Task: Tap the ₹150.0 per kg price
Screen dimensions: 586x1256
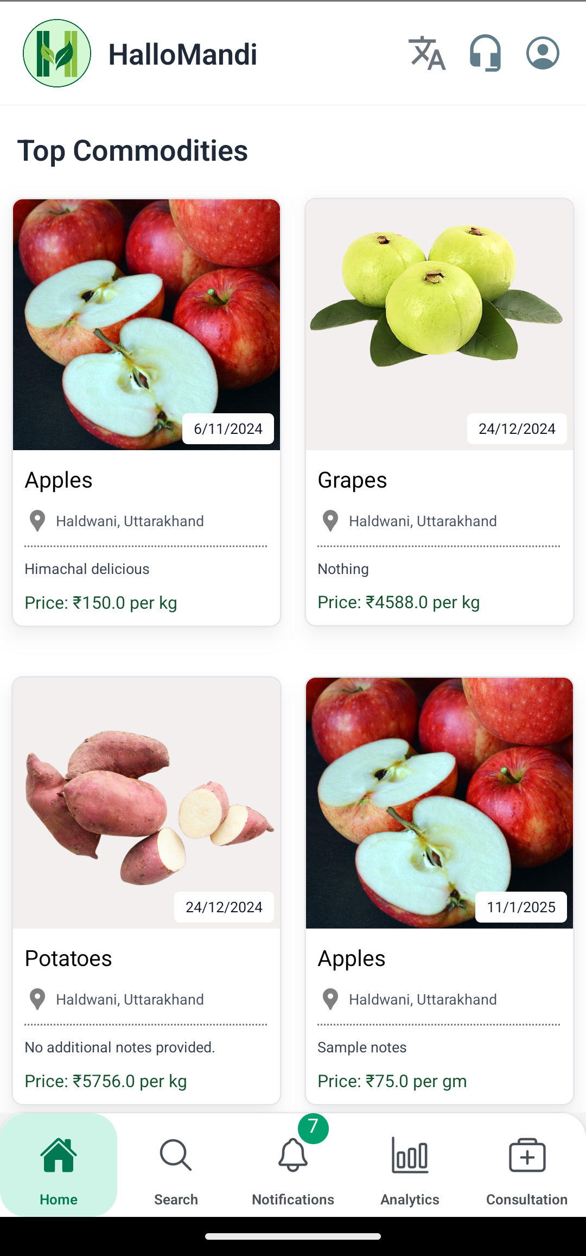Action: pyautogui.click(x=101, y=603)
